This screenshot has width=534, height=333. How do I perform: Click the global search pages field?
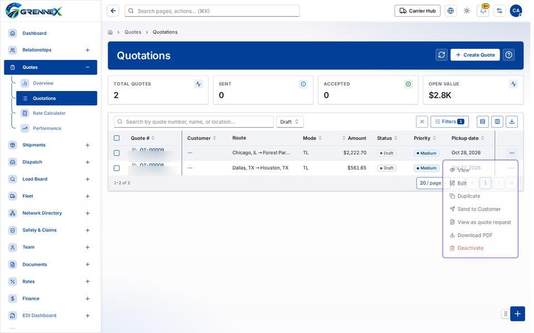click(x=212, y=11)
